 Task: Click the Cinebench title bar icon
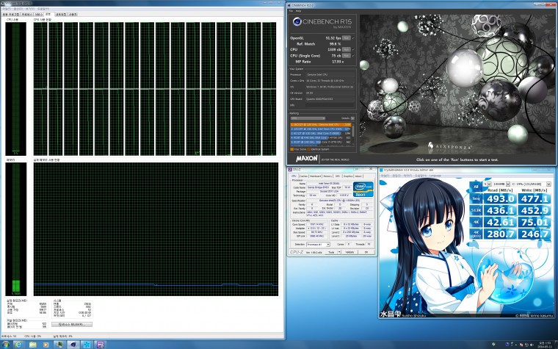point(289,5)
